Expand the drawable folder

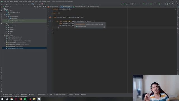click(6, 26)
